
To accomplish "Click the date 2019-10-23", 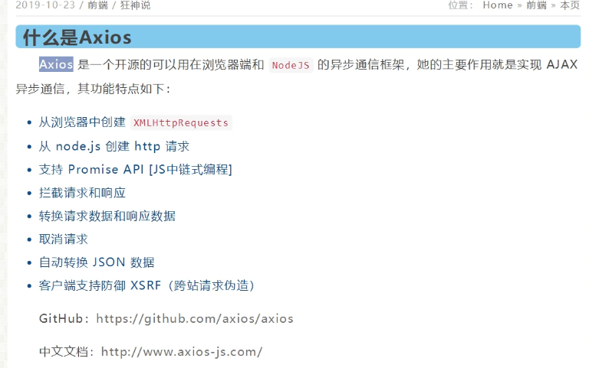I will (x=45, y=5).
